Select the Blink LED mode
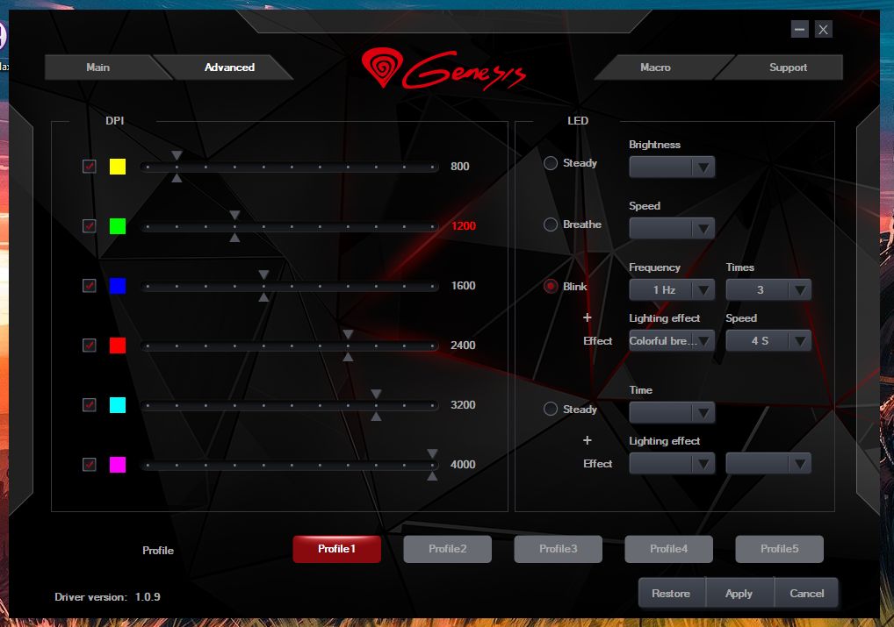 [551, 286]
